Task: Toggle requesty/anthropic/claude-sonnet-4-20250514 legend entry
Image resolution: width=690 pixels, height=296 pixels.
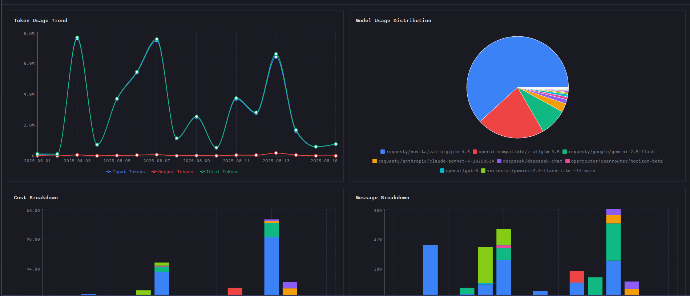Action: click(433, 161)
